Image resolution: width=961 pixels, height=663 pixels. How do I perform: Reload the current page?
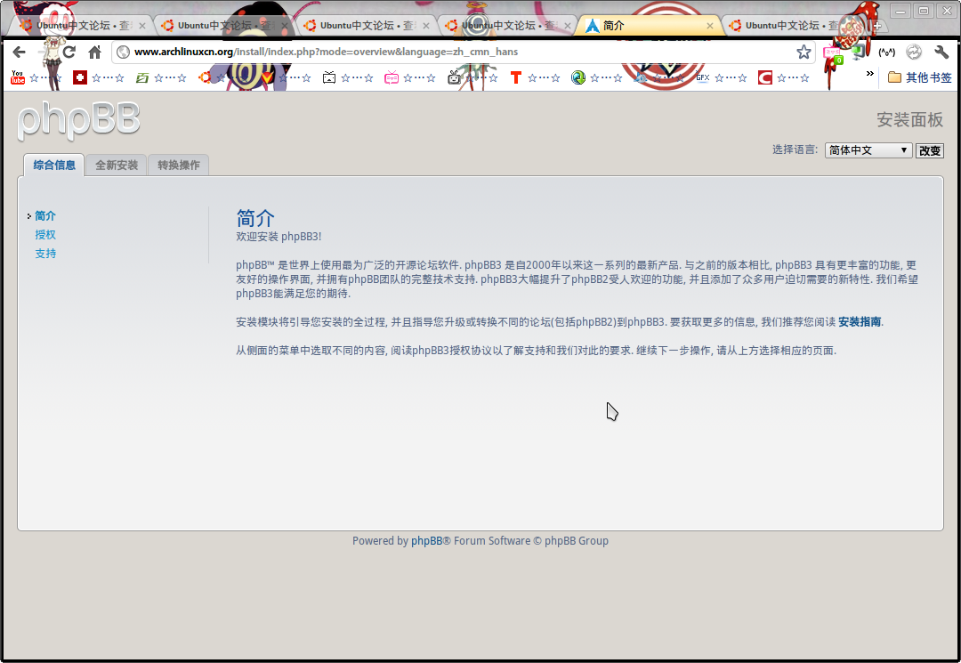[x=69, y=53]
